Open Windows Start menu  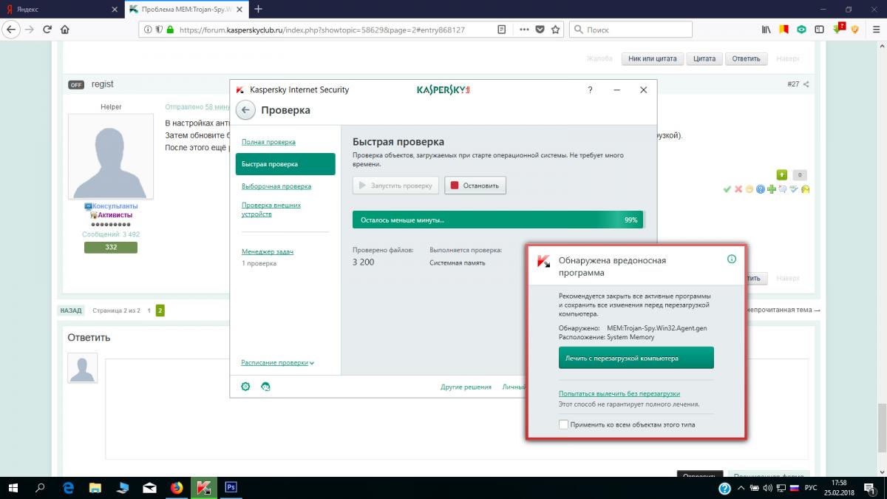click(13, 487)
